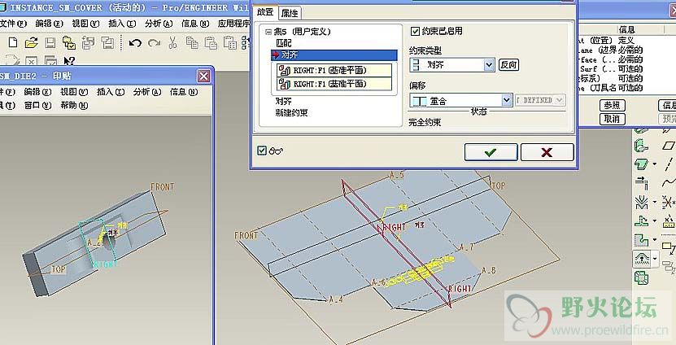Select first RIGHT:F1 (基准平面) reference
Screen dimensions: 676x345
point(334,70)
